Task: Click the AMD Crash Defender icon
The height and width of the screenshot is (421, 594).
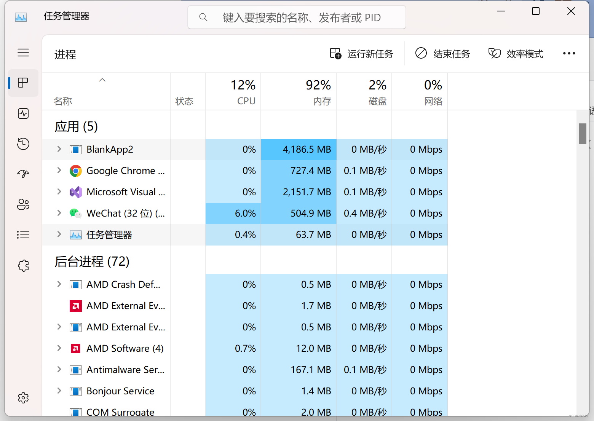Action: tap(76, 285)
